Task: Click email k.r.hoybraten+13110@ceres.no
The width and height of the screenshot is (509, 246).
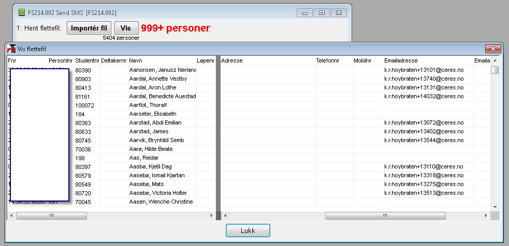Action: pos(424,166)
